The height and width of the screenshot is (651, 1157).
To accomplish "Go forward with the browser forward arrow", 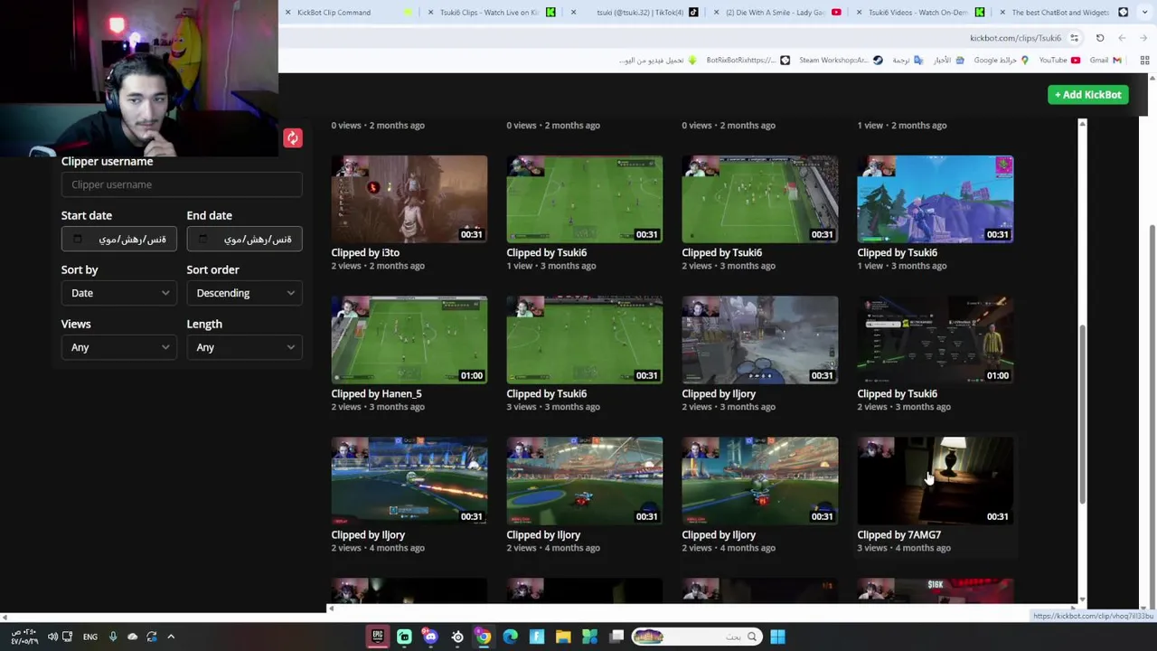I will tap(1122, 38).
